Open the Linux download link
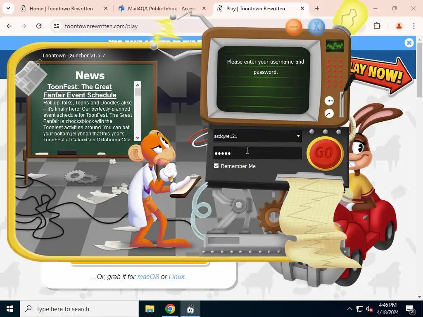Image resolution: width=423 pixels, height=317 pixels. [177, 277]
